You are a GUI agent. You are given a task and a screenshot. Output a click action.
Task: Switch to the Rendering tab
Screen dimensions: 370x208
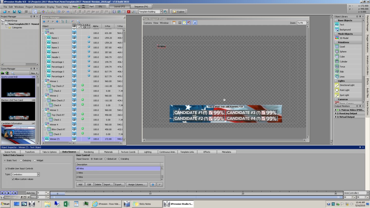89,152
